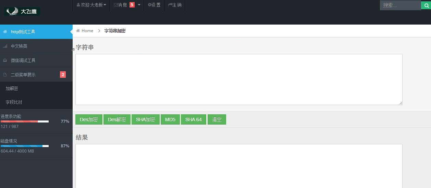Click the 字符串加密 breadcrumb text
Viewport: 431px width, 188px height.
[115, 31]
